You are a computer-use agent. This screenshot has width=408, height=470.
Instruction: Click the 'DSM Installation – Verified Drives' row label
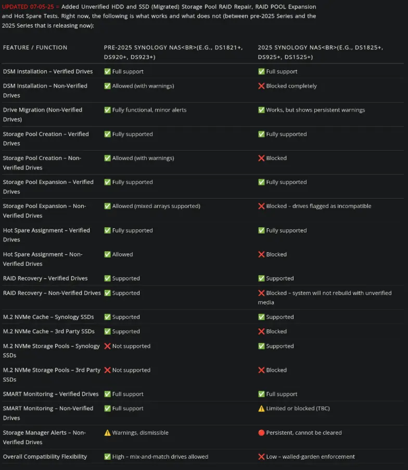pos(48,71)
